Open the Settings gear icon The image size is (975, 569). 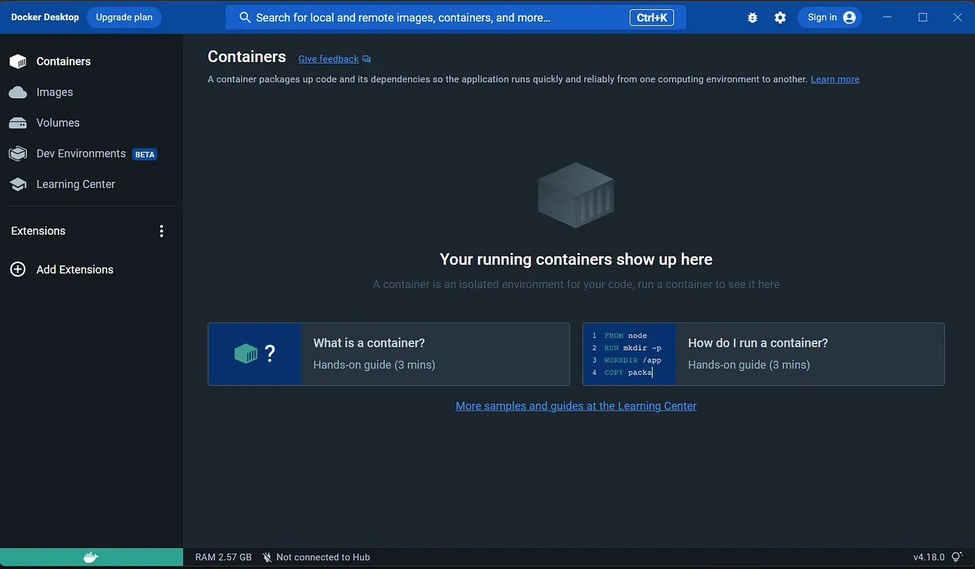(780, 17)
